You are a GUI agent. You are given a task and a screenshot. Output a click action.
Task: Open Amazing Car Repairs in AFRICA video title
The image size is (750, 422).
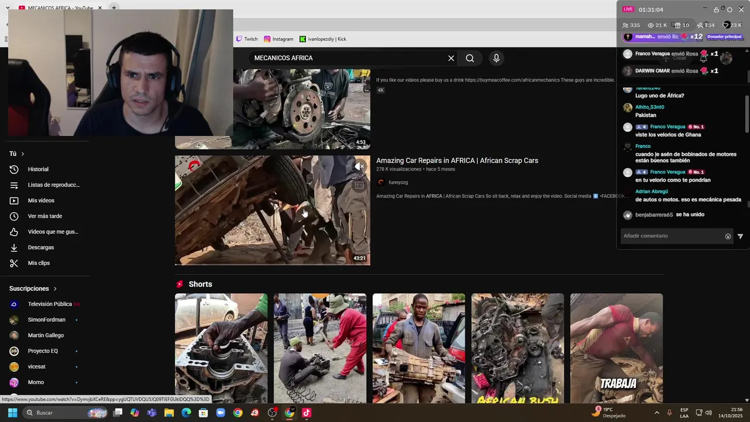tap(457, 161)
